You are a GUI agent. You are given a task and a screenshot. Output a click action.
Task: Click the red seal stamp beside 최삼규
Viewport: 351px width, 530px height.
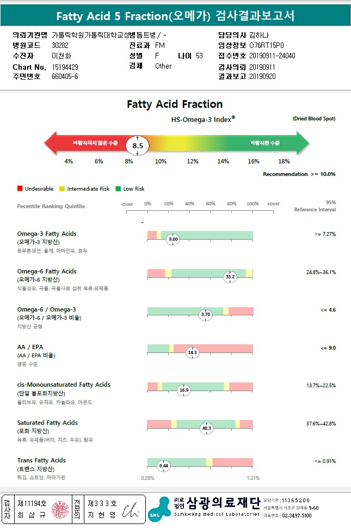pos(58,509)
